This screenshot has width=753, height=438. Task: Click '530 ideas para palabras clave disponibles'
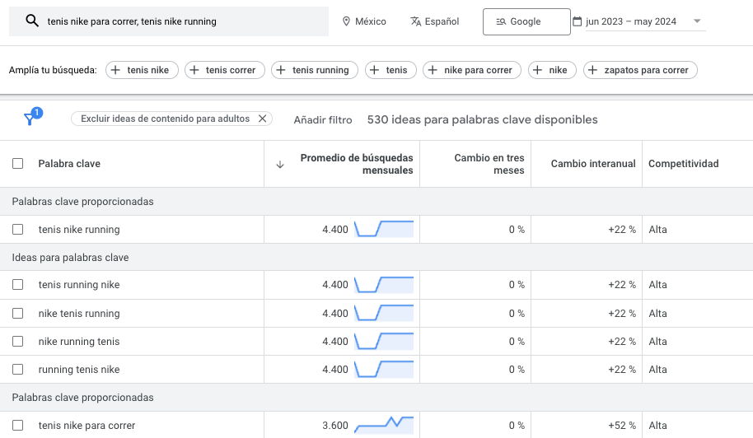(482, 119)
